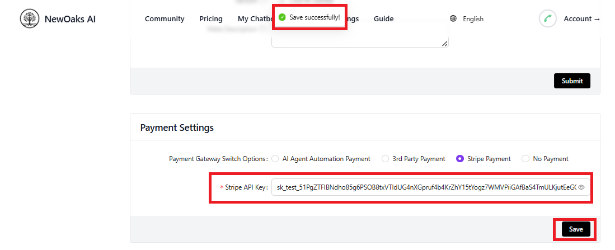Viewport: 615px width, 250px height.
Task: Open My Chatbots in the navigation
Action: pos(253,19)
